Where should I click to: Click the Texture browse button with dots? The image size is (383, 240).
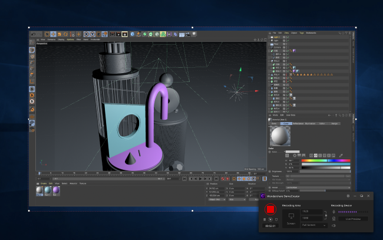click(x=348, y=176)
